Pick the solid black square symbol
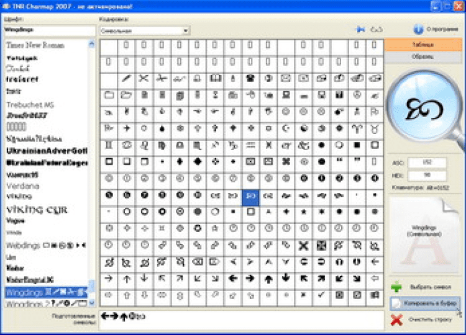 coord(357,145)
